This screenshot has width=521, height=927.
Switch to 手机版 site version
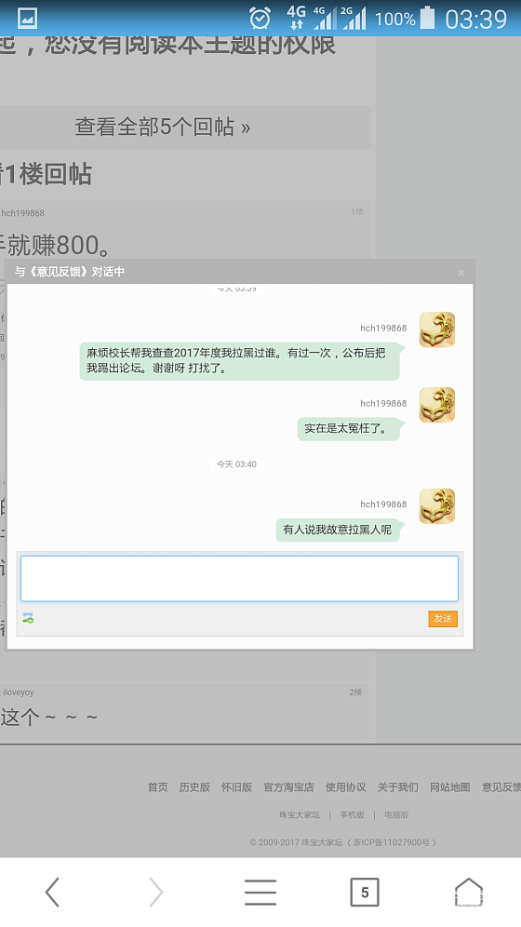click(352, 814)
